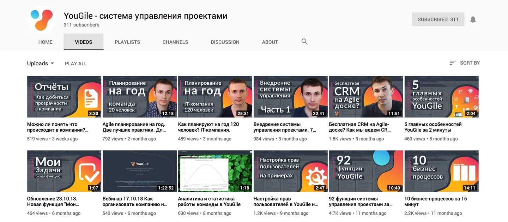508x222 pixels.
Task: Toggle the SUBSCRIBED 311 button
Action: click(x=438, y=19)
